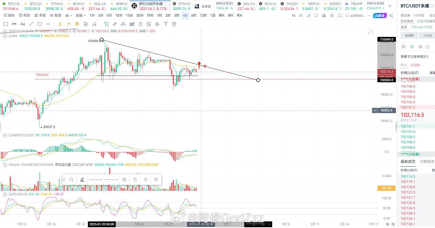Select the ruler measure tool
Screen dimensions: 435x228
[x=115, y=24]
